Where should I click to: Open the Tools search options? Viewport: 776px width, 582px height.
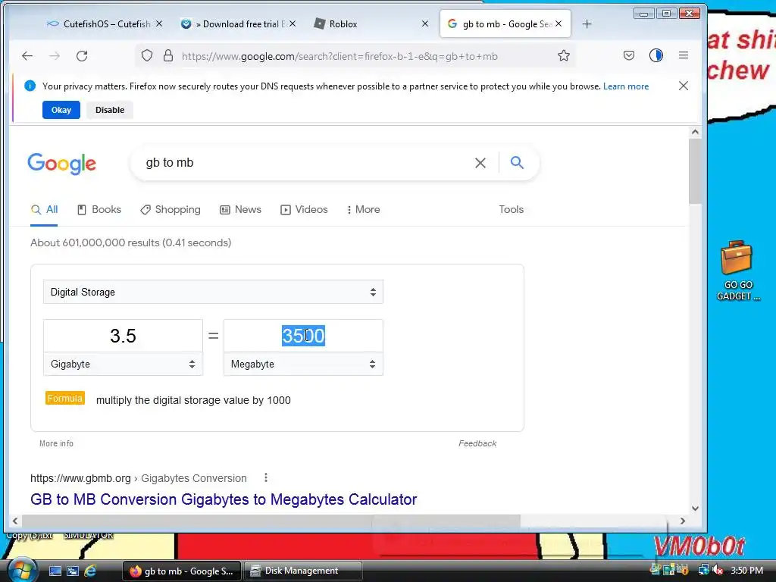[x=512, y=209]
